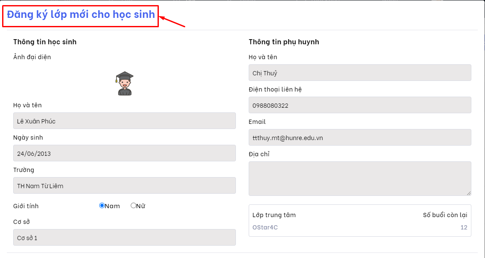Image resolution: width=485 pixels, height=258 pixels.
Task: Click the Lớp trung tâm column header
Action: tap(274, 215)
